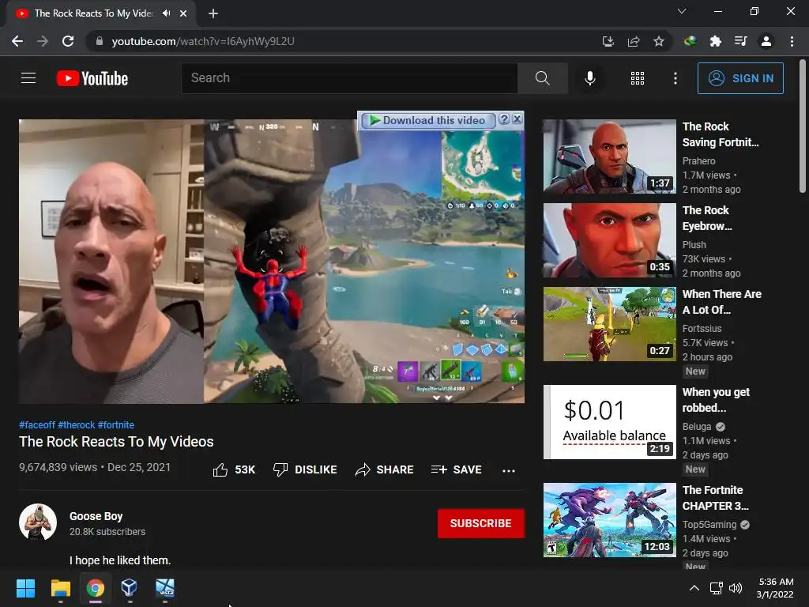
Task: Click the SHARE button
Action: click(x=385, y=469)
